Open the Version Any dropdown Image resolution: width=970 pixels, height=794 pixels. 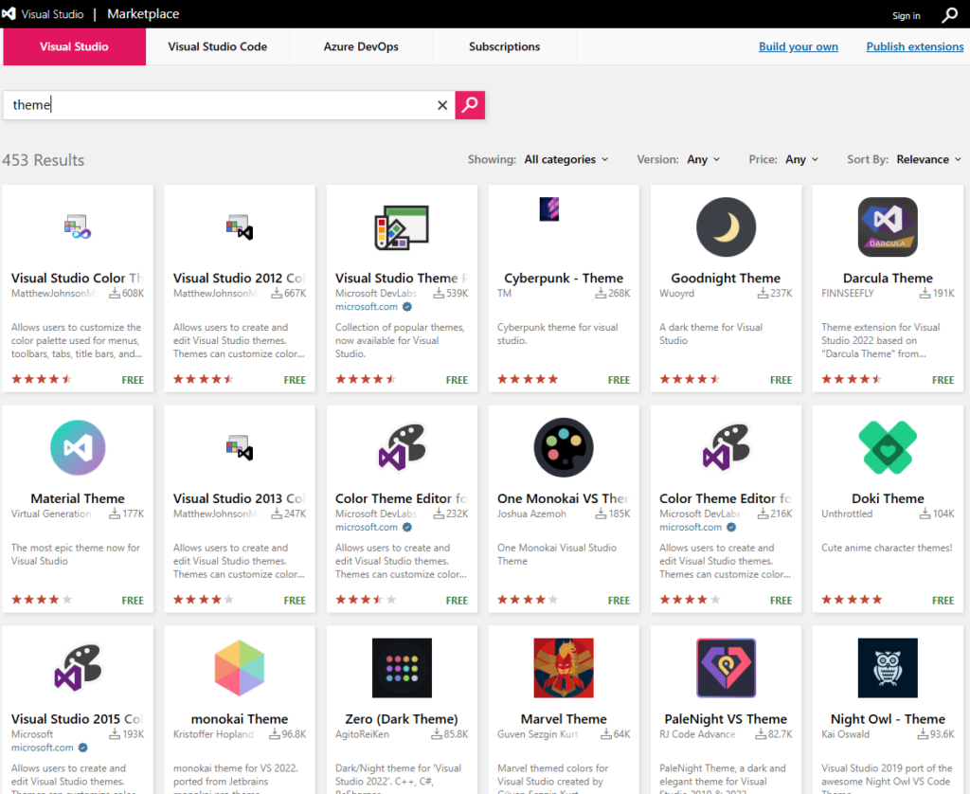tap(704, 160)
